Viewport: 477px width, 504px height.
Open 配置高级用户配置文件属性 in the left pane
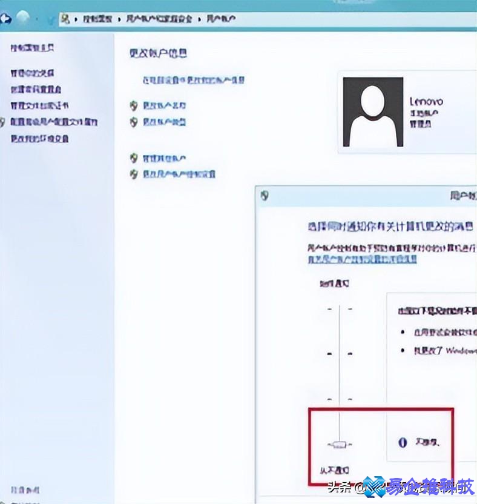(54, 122)
